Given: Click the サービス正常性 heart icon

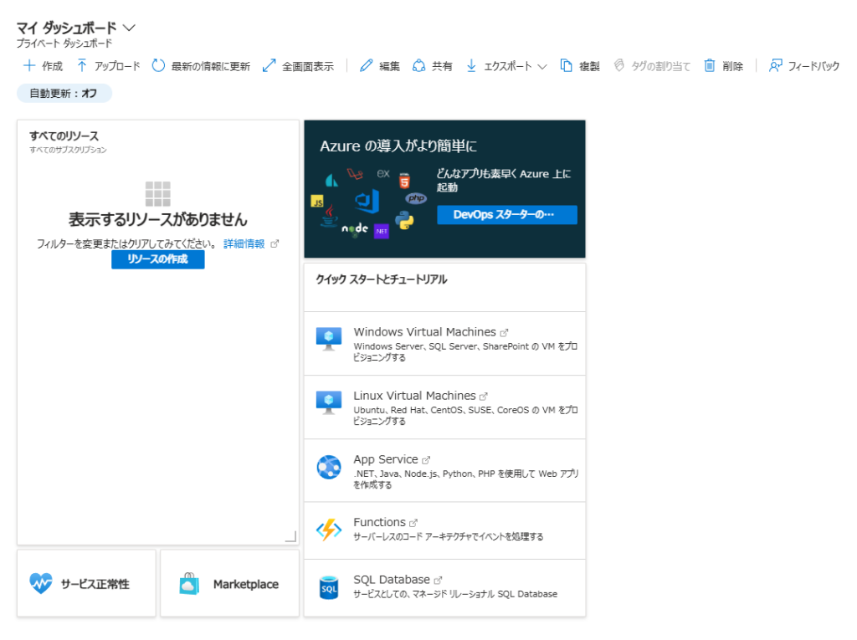Looking at the screenshot, I should pyautogui.click(x=40, y=583).
